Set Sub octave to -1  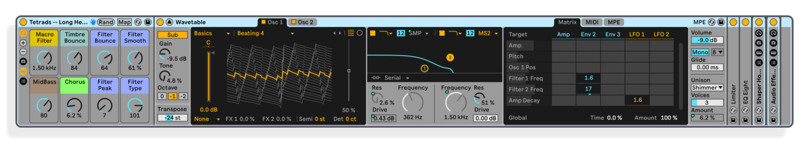pyautogui.click(x=173, y=96)
